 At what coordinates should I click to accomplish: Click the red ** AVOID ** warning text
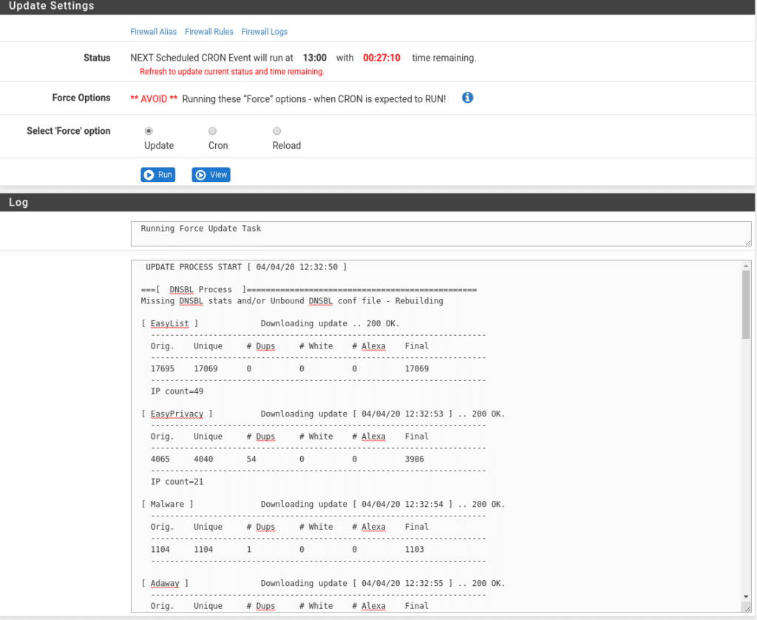154,99
